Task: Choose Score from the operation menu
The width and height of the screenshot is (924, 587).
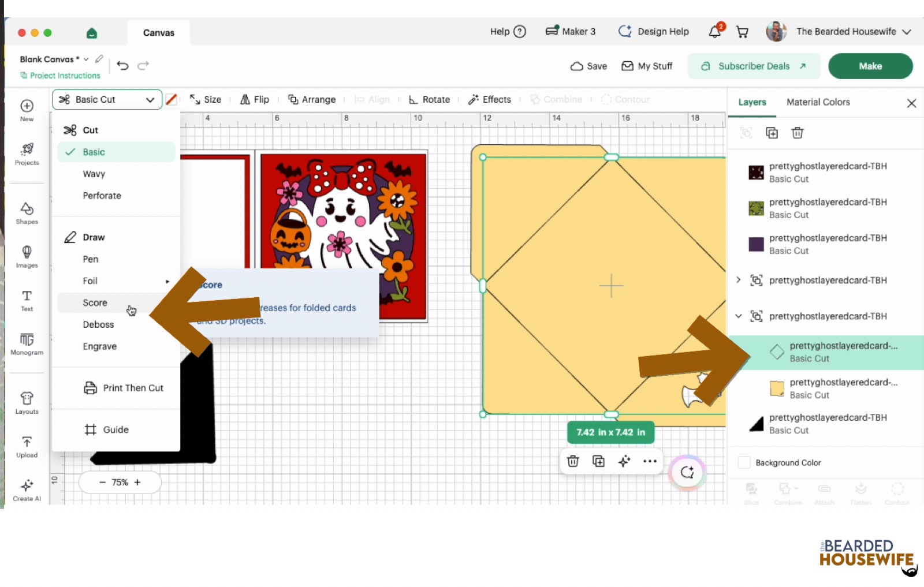Action: click(x=95, y=302)
